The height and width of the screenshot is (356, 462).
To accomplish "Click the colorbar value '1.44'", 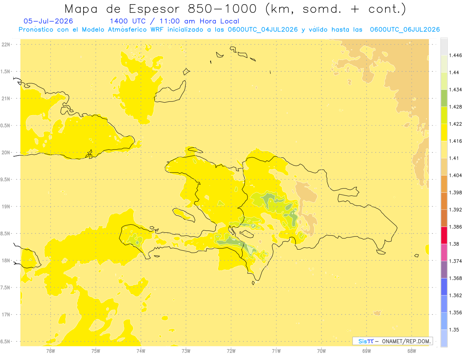I will [x=454, y=73].
